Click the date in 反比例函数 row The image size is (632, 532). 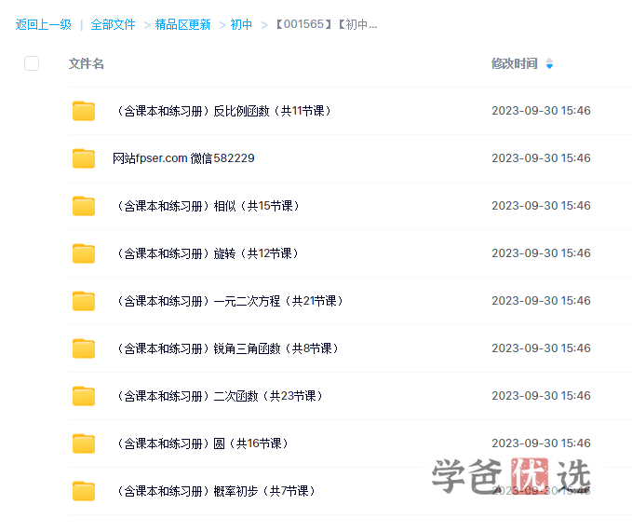tap(541, 111)
